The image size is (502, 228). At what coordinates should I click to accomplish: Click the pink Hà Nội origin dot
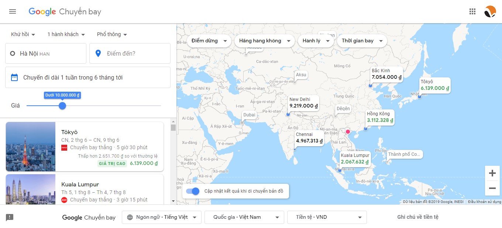pos(348,131)
